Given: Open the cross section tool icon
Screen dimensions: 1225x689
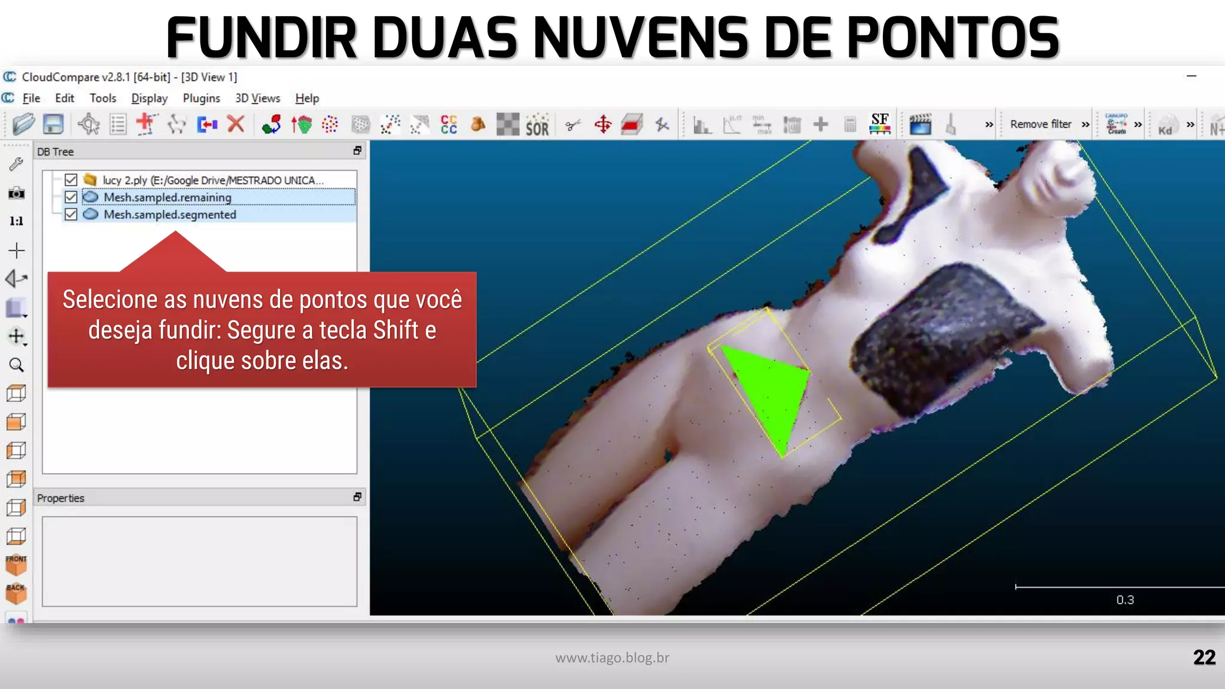Looking at the screenshot, I should (x=632, y=124).
